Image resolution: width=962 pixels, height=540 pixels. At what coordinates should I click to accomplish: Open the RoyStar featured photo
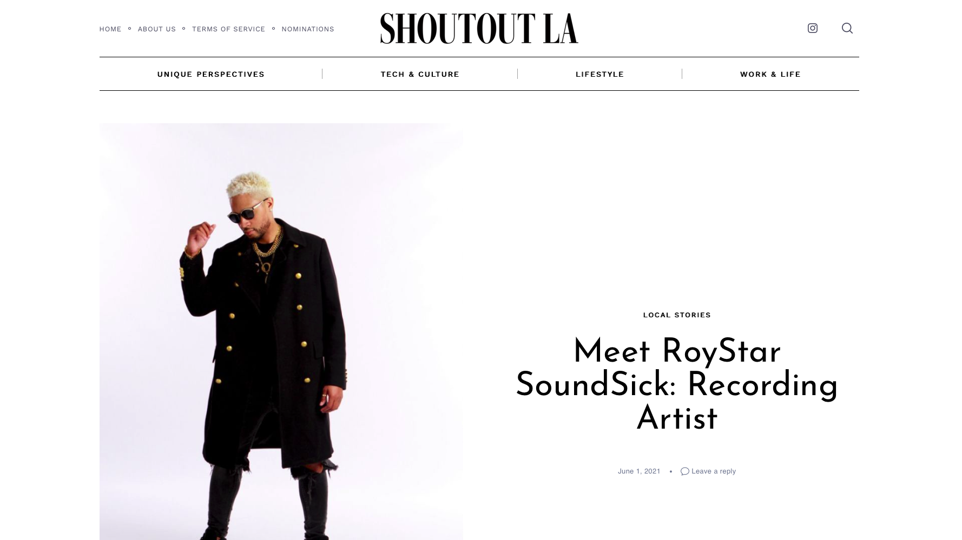281,331
